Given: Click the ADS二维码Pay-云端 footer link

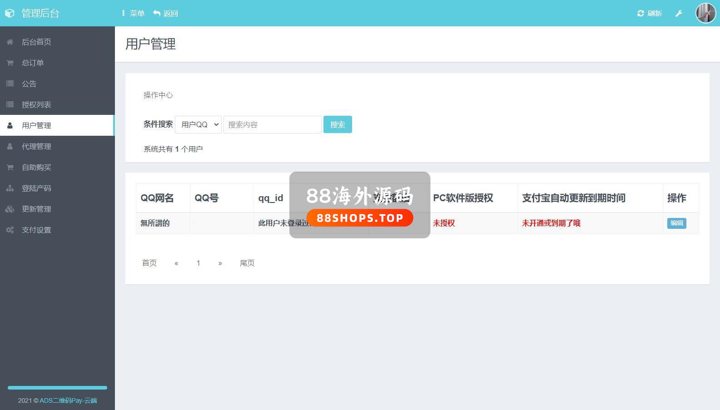Looking at the screenshot, I should 68,400.
